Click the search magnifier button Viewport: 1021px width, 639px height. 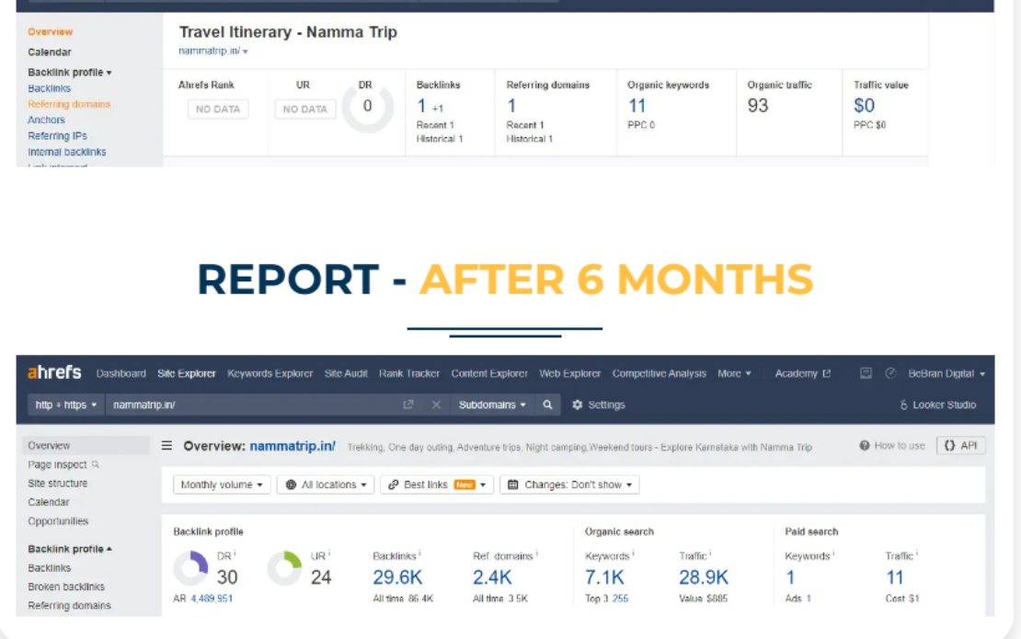(x=547, y=405)
